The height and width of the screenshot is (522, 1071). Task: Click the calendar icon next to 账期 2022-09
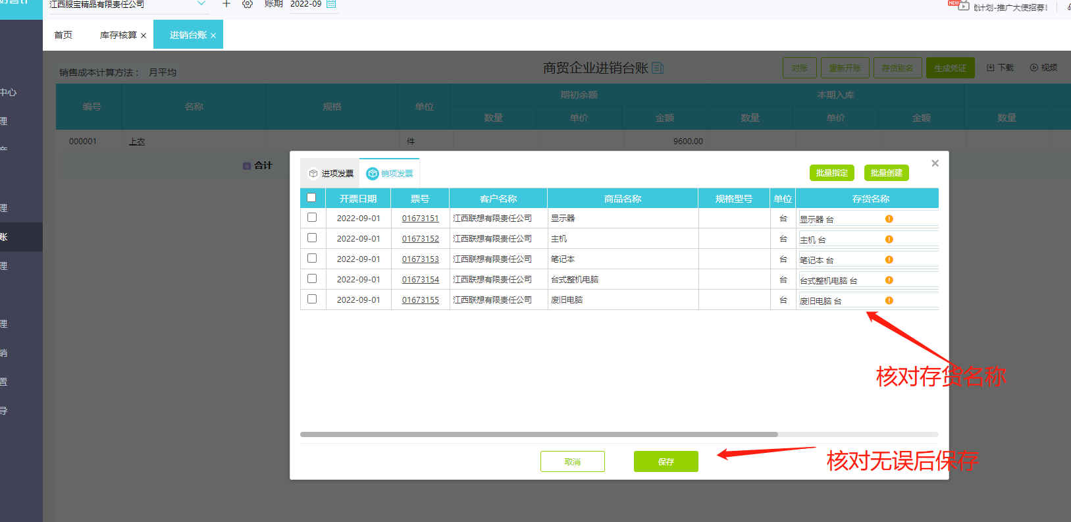[x=331, y=4]
